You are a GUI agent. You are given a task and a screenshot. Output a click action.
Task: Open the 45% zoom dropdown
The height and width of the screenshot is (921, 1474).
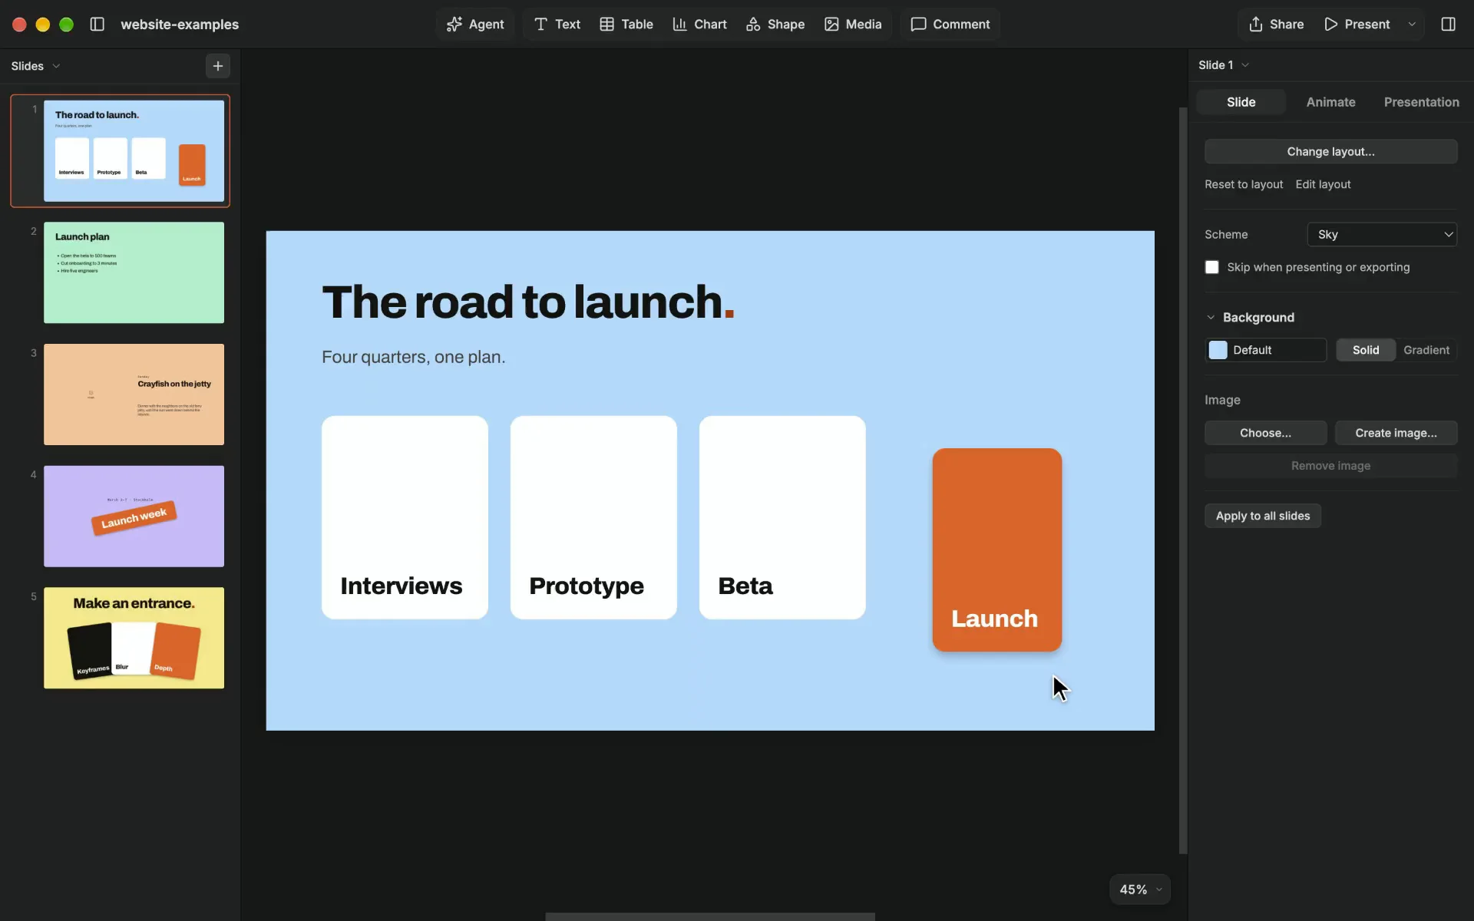click(x=1140, y=889)
